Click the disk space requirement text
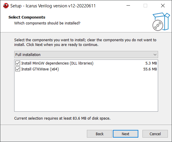Screen dimensions: 172x142 (62, 118)
